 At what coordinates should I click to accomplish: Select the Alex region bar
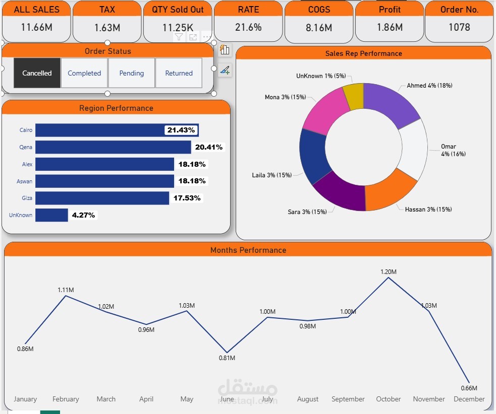(105, 164)
